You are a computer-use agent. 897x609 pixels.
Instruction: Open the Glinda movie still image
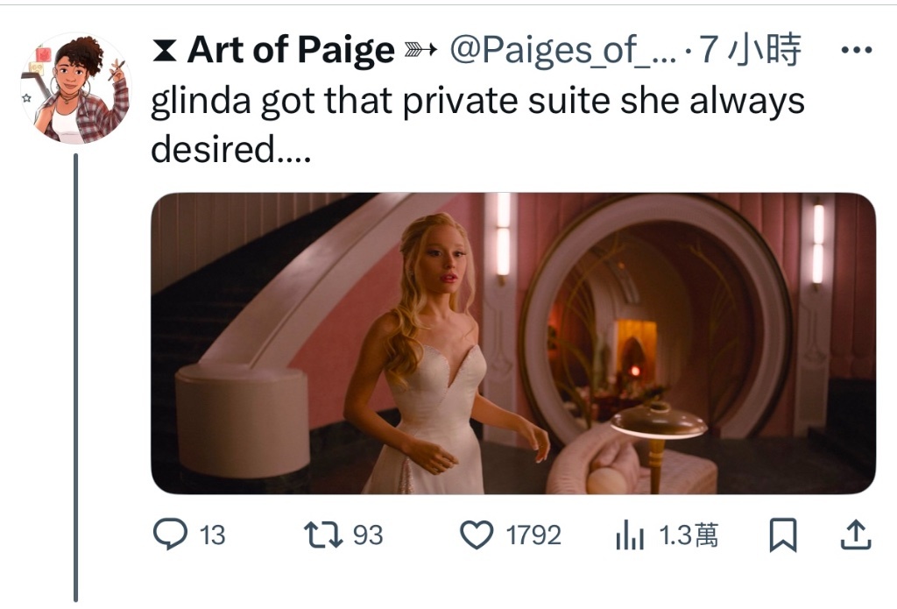pos(513,343)
